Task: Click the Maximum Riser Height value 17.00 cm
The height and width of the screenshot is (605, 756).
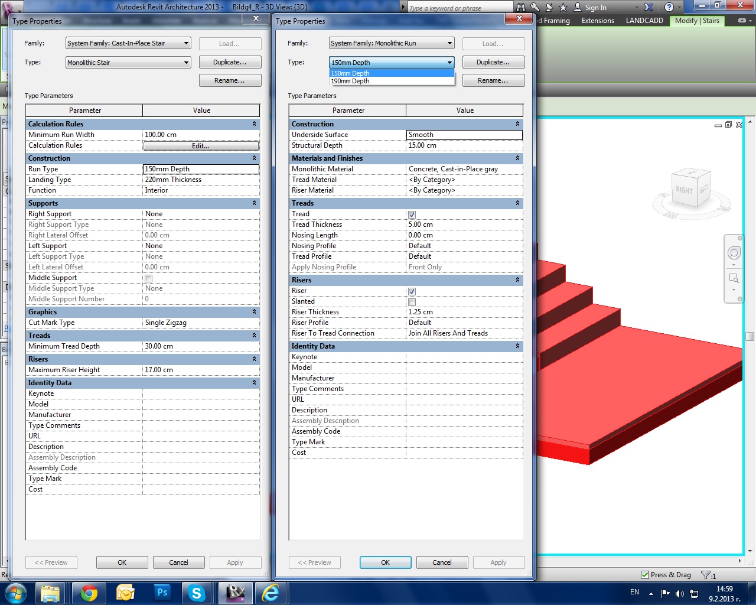Action: [x=201, y=370]
